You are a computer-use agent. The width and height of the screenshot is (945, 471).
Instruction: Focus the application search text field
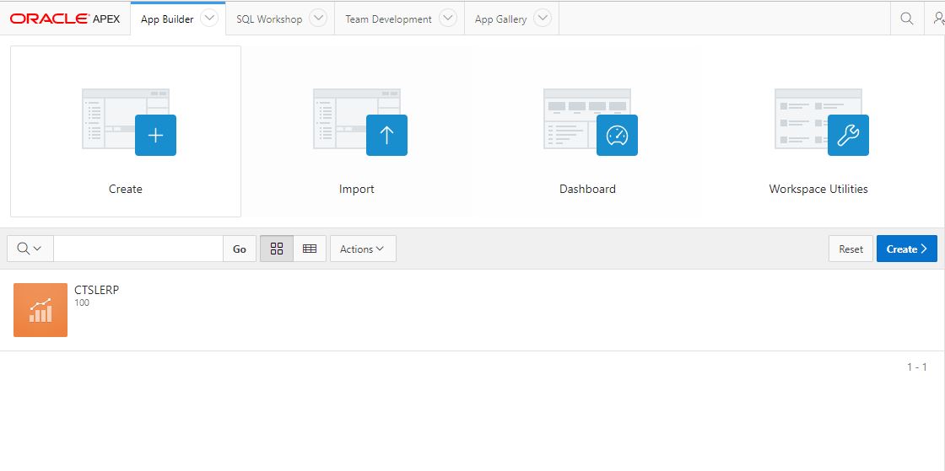[x=138, y=249]
